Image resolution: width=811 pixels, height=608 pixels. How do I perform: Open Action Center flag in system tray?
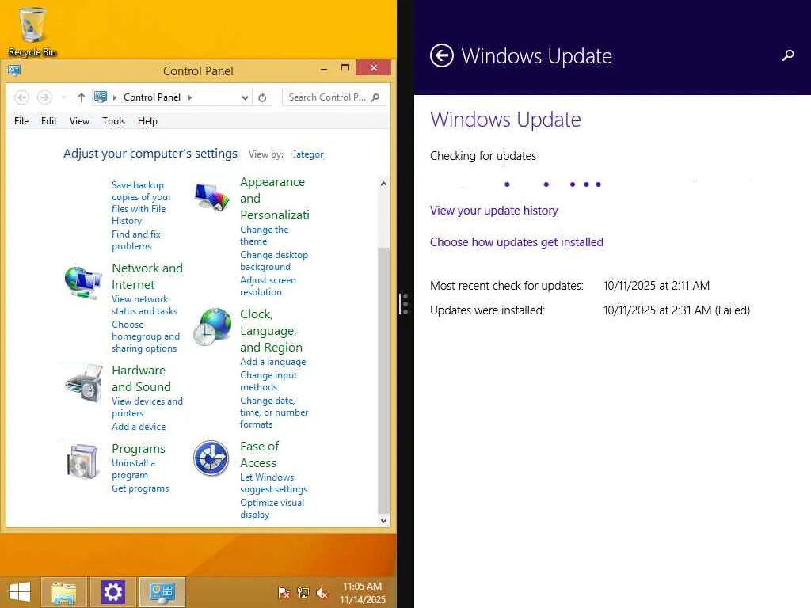point(284,593)
